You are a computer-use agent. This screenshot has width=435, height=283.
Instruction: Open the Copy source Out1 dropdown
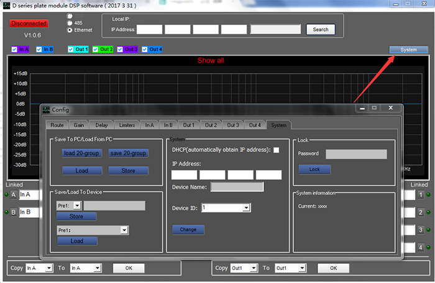click(x=254, y=268)
